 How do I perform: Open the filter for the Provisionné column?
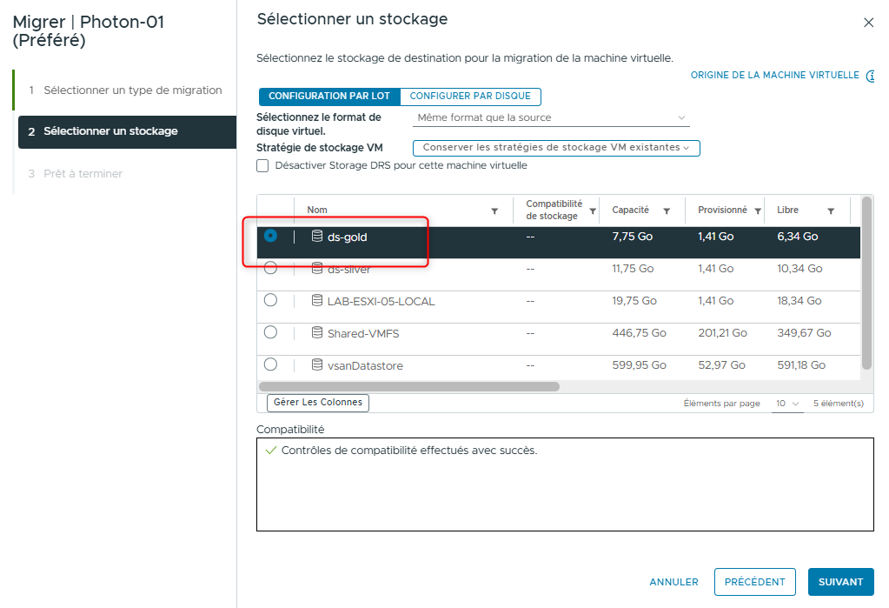pyautogui.click(x=757, y=210)
